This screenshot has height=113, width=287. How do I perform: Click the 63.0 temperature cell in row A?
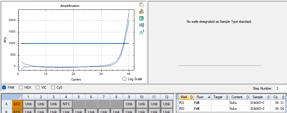point(17,104)
